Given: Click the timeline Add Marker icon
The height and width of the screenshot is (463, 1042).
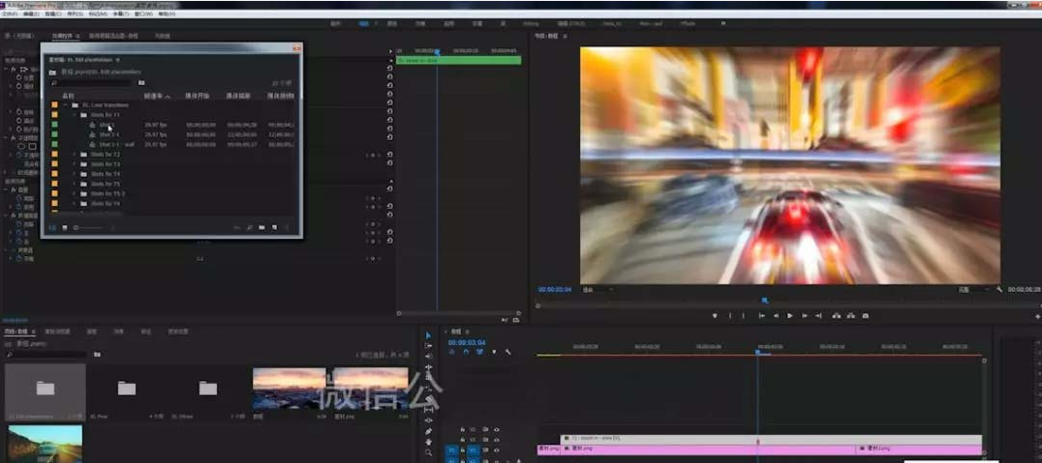Looking at the screenshot, I should click(x=493, y=352).
